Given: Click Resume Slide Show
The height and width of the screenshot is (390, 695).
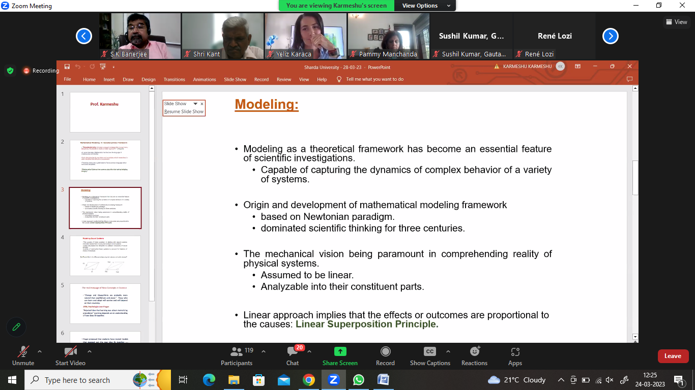Looking at the screenshot, I should (184, 112).
